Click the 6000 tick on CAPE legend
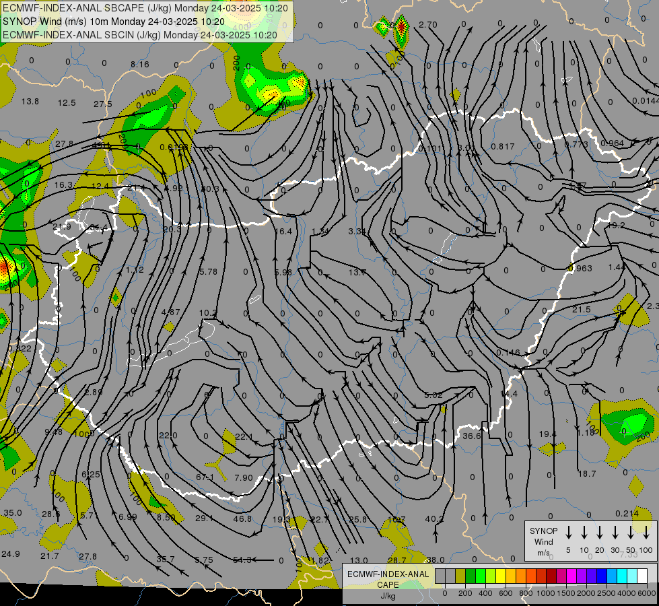The width and height of the screenshot is (659, 606). tap(648, 593)
